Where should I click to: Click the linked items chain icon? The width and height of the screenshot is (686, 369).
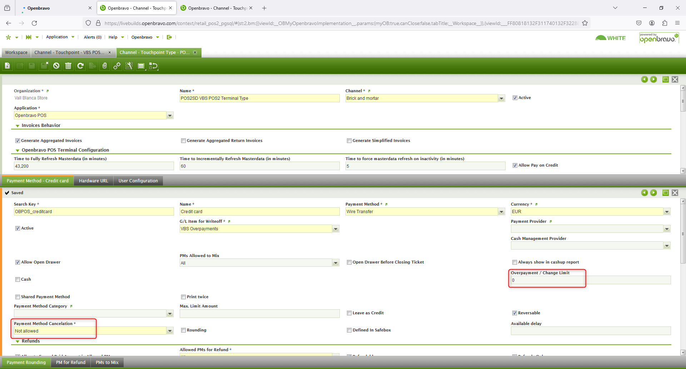[117, 66]
